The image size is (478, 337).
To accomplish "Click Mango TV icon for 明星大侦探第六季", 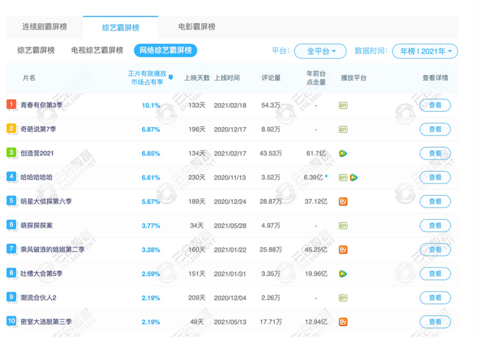I will pos(343,201).
